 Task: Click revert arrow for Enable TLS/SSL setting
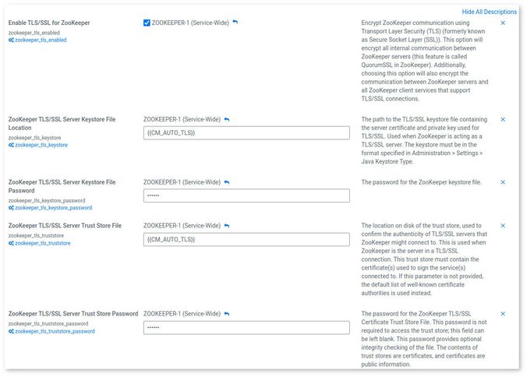click(235, 23)
